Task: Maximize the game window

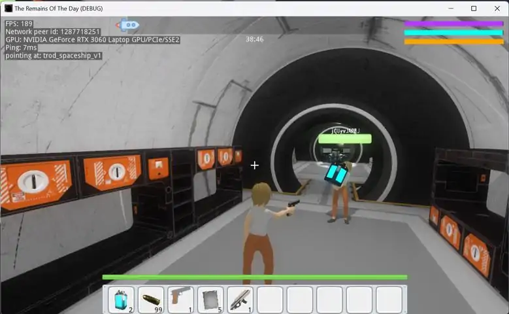Action: pyautogui.click(x=474, y=9)
